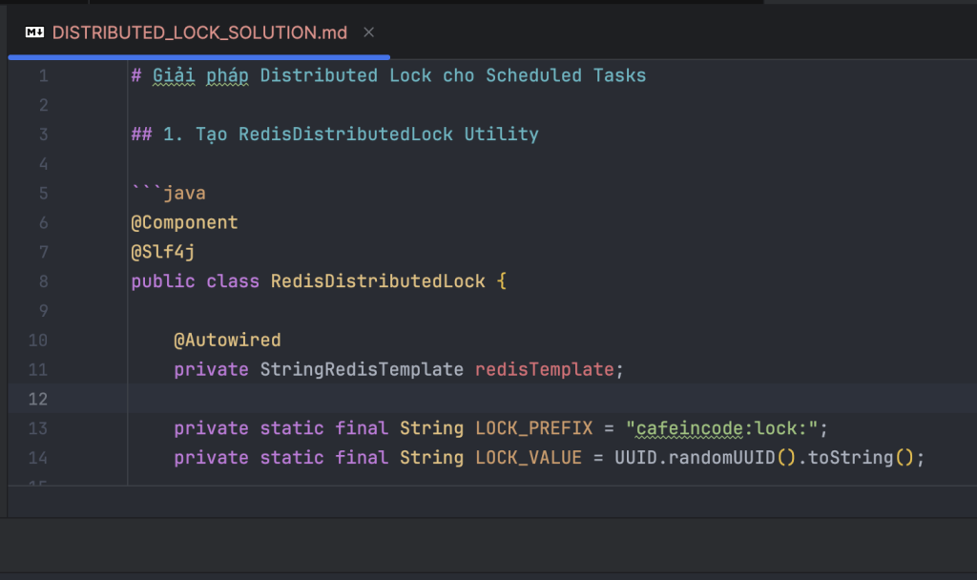Click the heading text 'Distributed Lock cho Scheduled Tasks'
Image resolution: width=977 pixels, height=580 pixels.
tap(453, 76)
